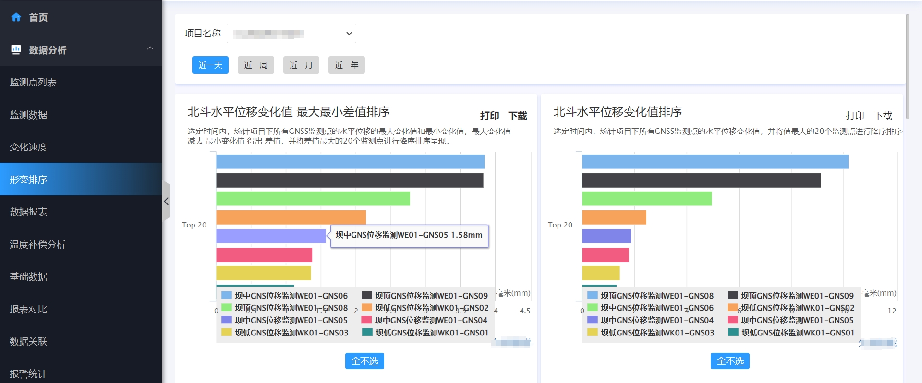Toggle 坝顶GNS位移监测WE01-GNS08 legend in left chart
This screenshot has height=383, width=922.
[285, 308]
